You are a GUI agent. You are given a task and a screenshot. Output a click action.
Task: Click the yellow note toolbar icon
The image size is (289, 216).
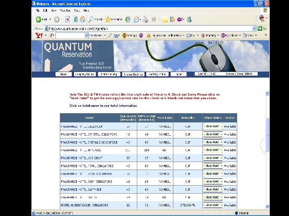(x=165, y=20)
